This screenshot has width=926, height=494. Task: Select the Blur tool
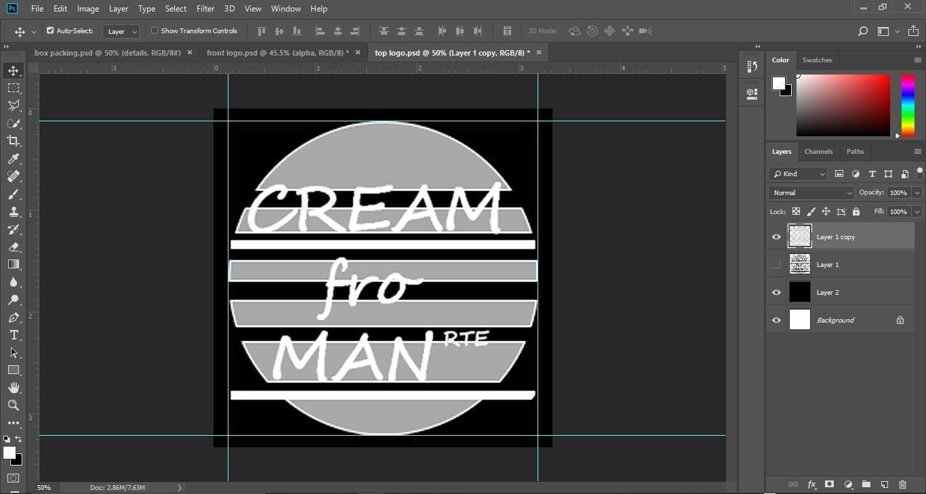[x=14, y=282]
